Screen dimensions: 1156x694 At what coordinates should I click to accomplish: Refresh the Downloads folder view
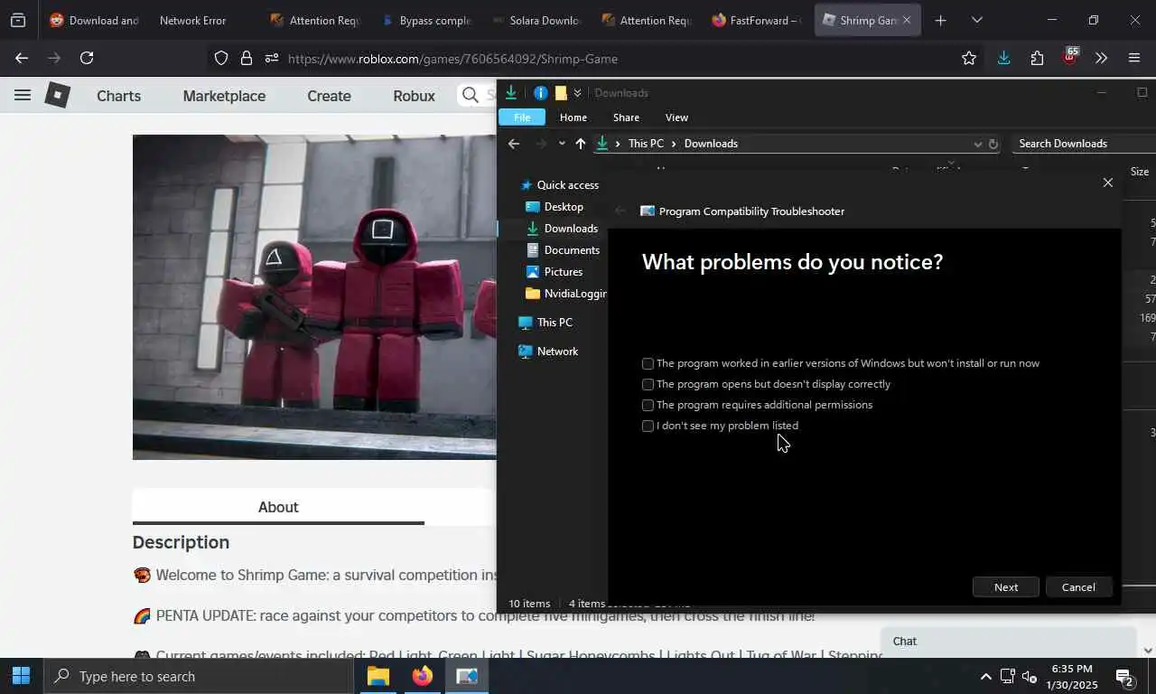[993, 144]
